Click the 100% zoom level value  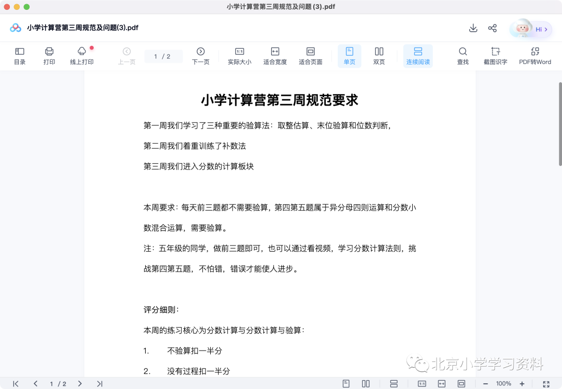pyautogui.click(x=504, y=384)
